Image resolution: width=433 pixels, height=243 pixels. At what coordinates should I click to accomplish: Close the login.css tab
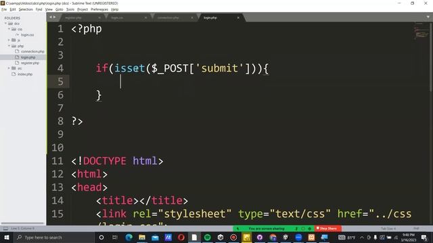tap(146, 18)
